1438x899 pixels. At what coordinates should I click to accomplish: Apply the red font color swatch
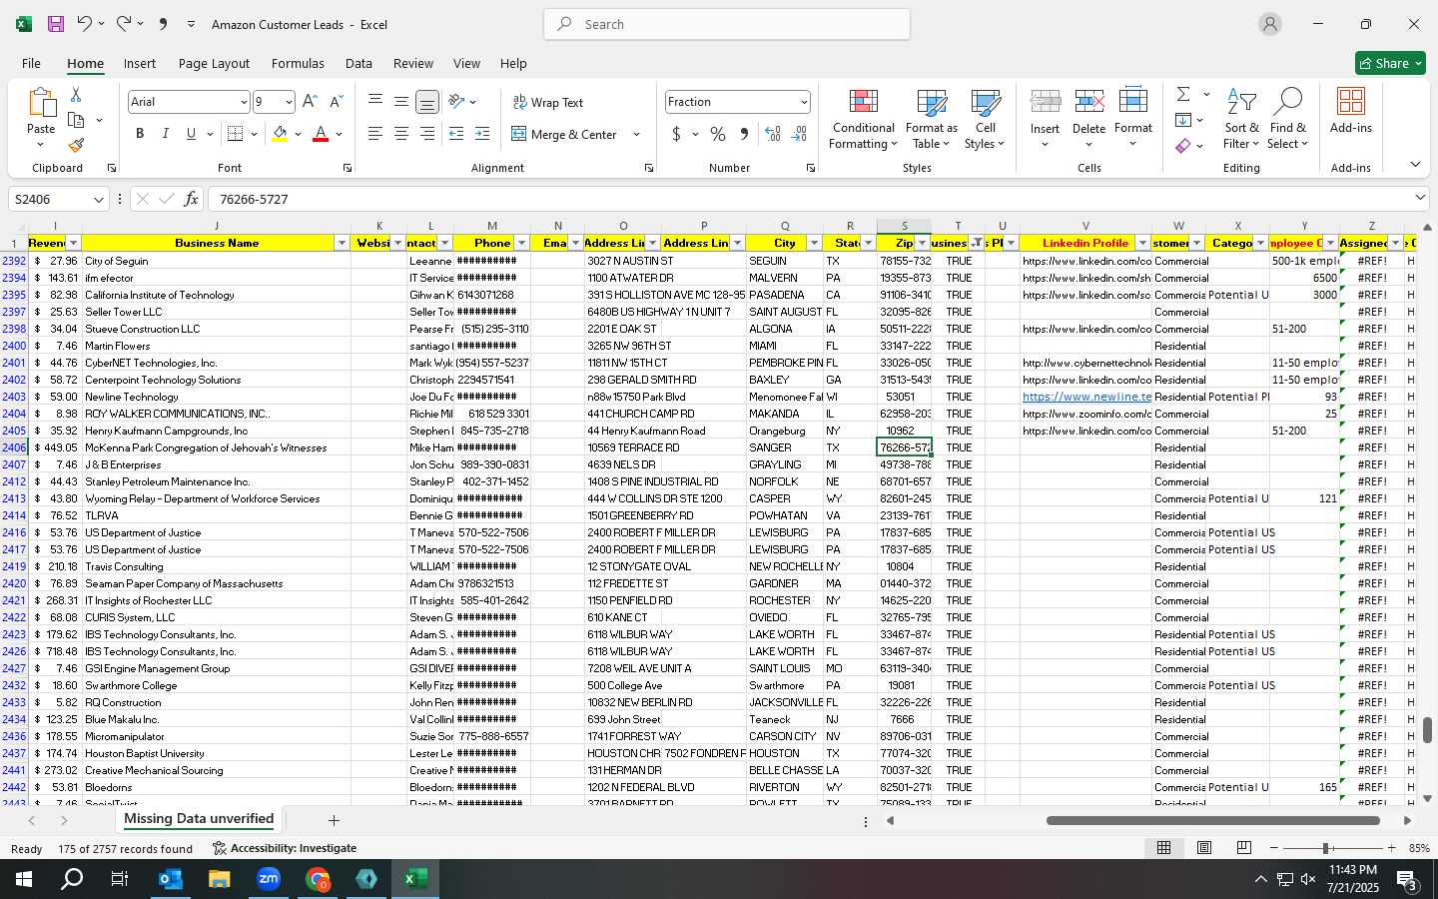coord(321,134)
